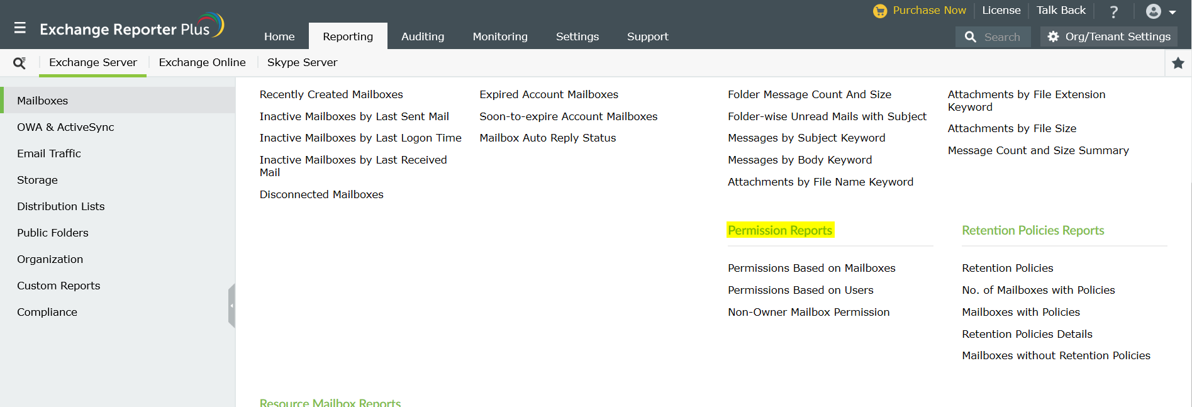Open the Disconnected Mailboxes report

pyautogui.click(x=321, y=194)
